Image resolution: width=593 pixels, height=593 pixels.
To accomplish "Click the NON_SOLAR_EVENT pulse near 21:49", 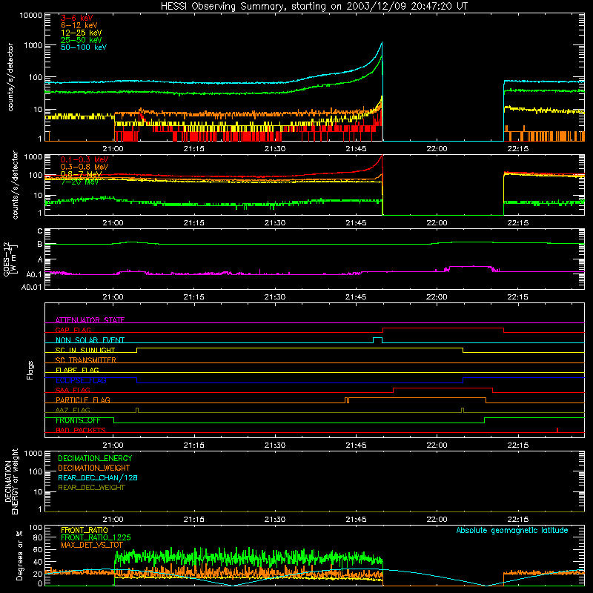I will [x=377, y=340].
